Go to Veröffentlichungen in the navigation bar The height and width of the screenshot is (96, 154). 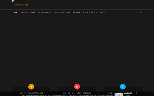point(62,12)
